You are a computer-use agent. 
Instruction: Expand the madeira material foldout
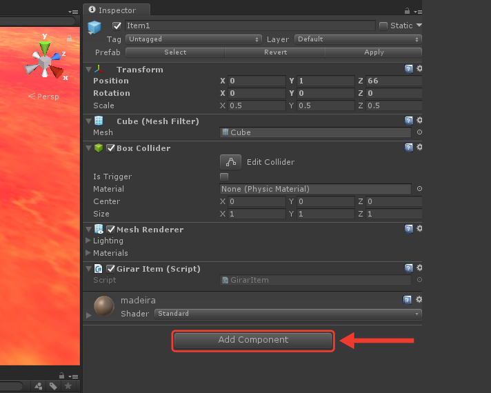[x=89, y=315]
